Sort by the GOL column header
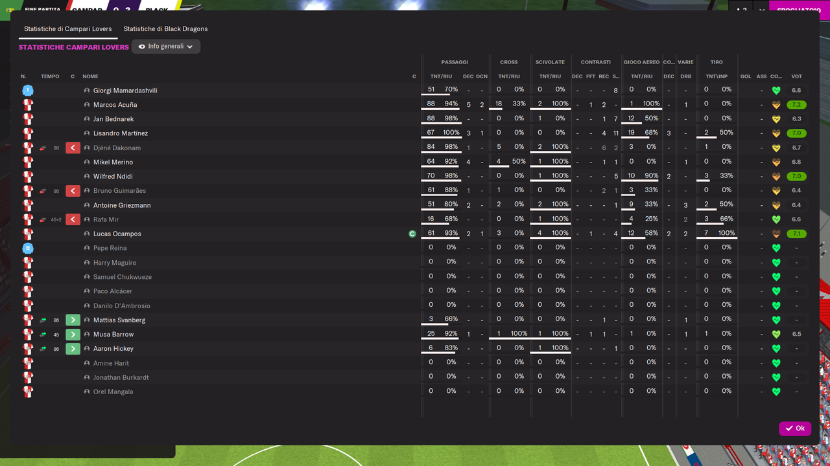 [x=746, y=76]
